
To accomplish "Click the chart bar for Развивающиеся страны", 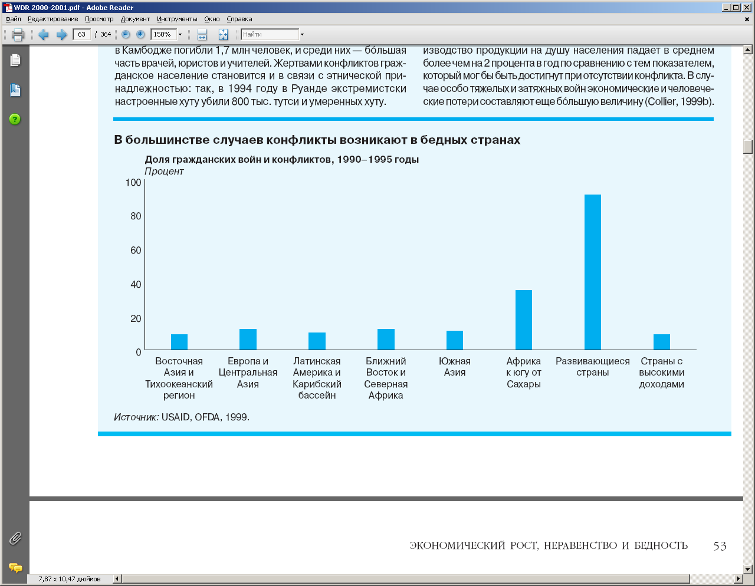I will coord(593,272).
